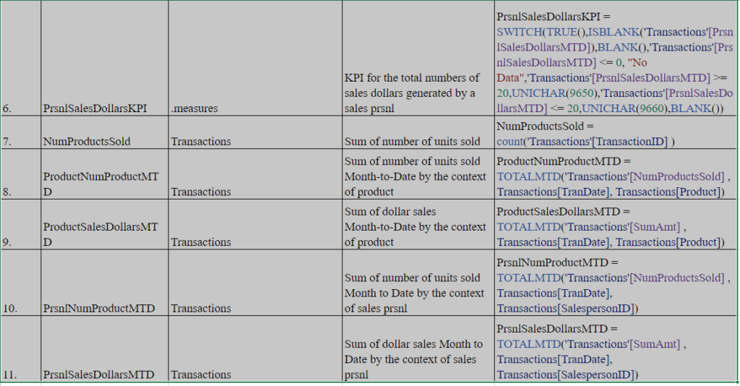Select the PrsnlNumProductMTD name cell
Image resolution: width=740 pixels, height=386 pixels.
coord(104,283)
